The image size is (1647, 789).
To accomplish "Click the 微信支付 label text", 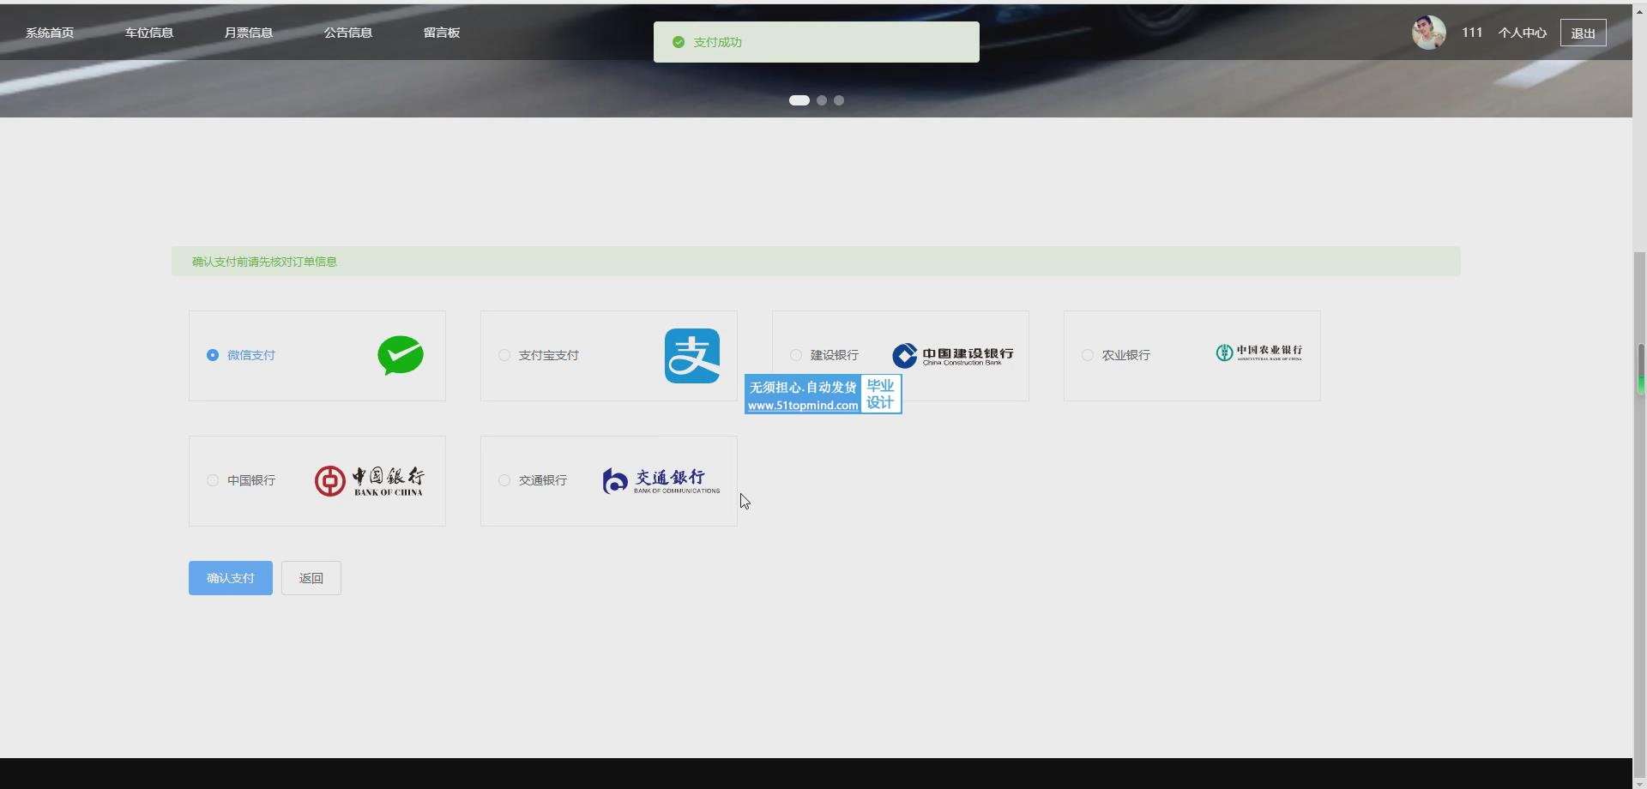I will coord(251,355).
